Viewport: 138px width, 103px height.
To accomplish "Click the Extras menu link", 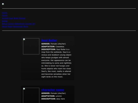I will (5, 21).
